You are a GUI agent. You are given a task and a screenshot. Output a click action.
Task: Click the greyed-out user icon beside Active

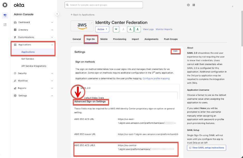coord(123,29)
